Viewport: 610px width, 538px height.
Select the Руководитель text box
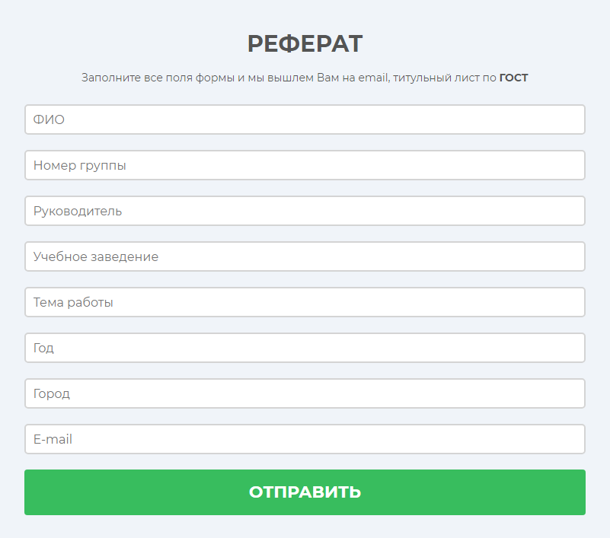click(305, 211)
